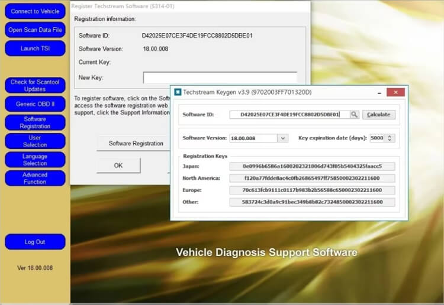Viewport: 444px width, 305px height.
Task: Click the keygen Software ID text field
Action: tap(289, 115)
